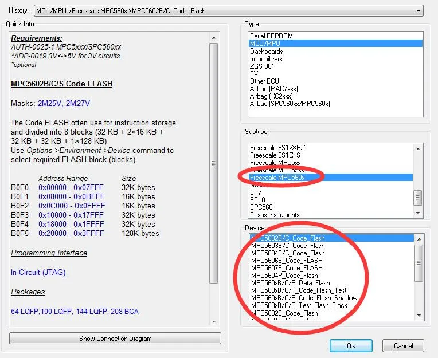
Task: Click B0F5 address range 0x20000 - 0x3FFFF
Action: pyautogui.click(x=71, y=233)
